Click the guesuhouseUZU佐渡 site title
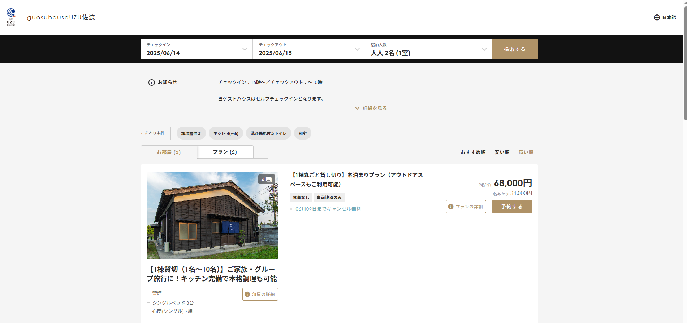 click(x=61, y=17)
